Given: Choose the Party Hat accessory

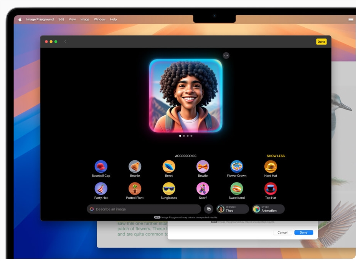Looking at the screenshot, I should click(x=101, y=189).
